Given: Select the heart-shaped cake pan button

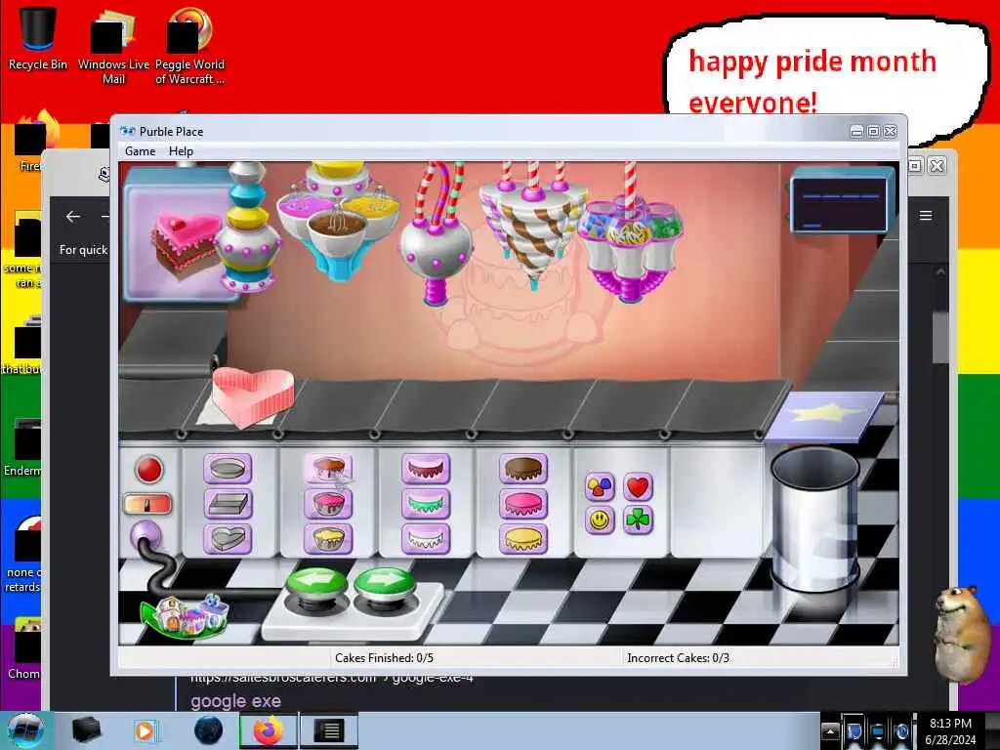Looking at the screenshot, I should (x=228, y=539).
